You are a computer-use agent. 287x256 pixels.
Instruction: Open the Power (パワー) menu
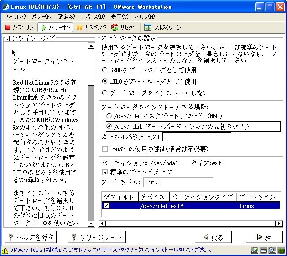click(x=42, y=17)
